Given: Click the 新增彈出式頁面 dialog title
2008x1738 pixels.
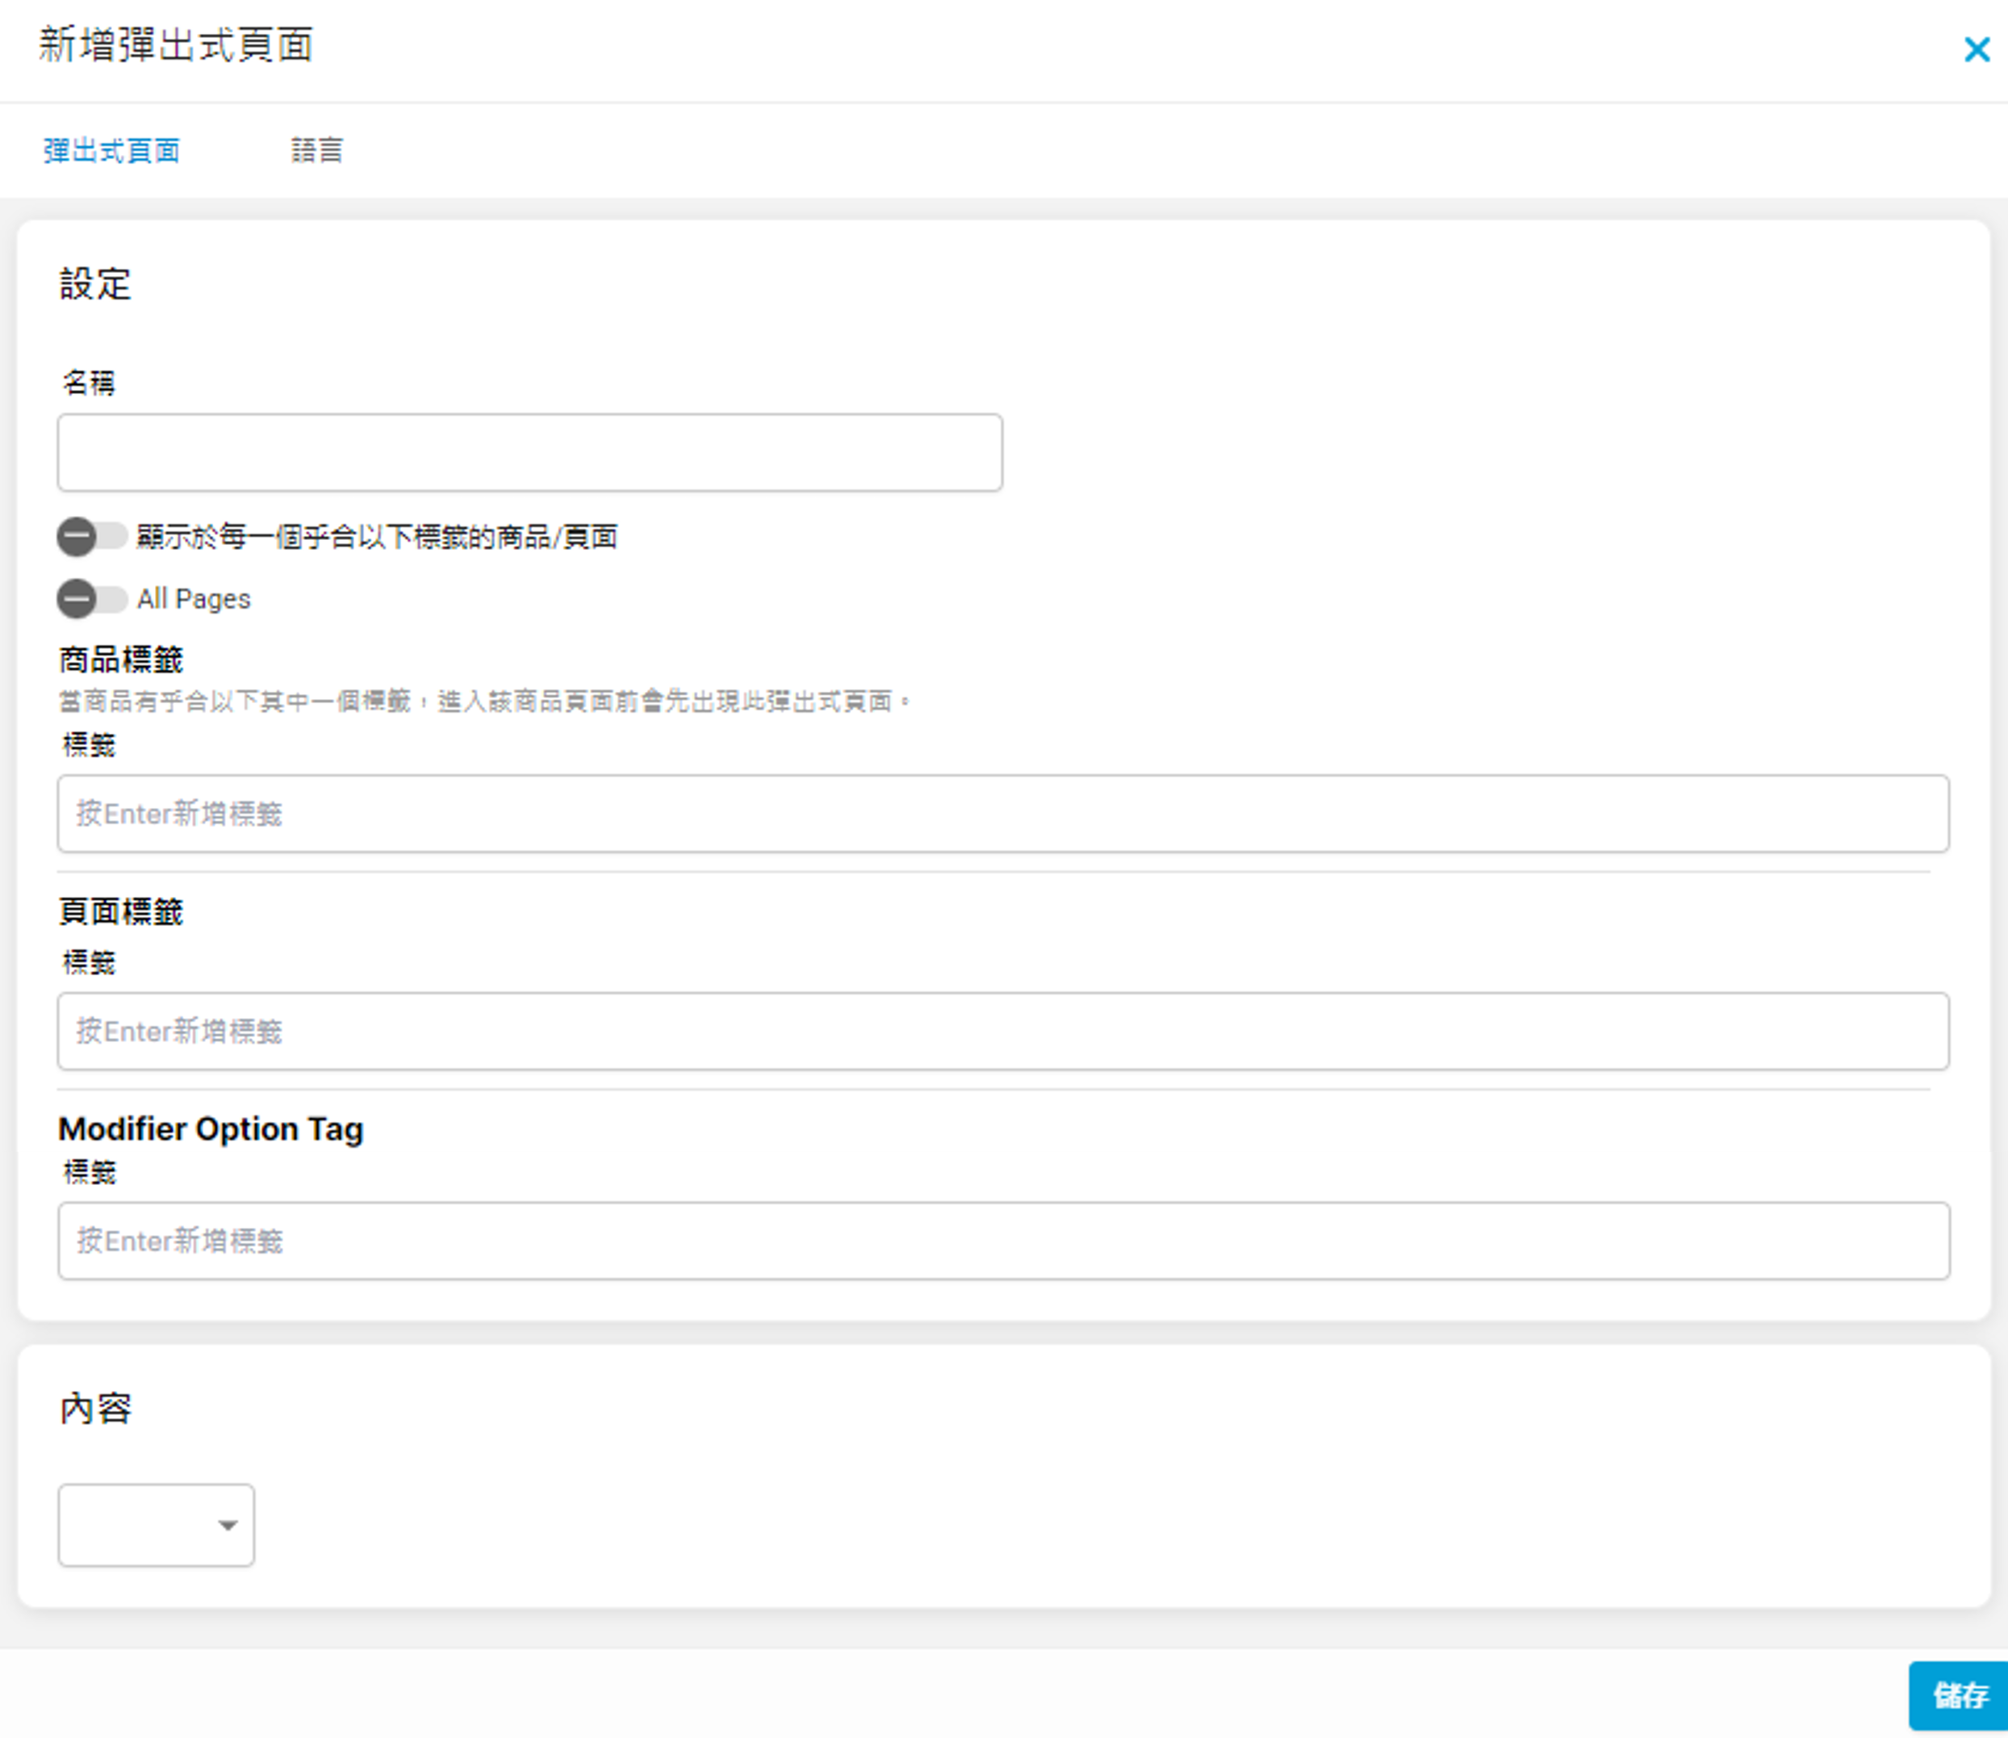Looking at the screenshot, I should [x=175, y=45].
